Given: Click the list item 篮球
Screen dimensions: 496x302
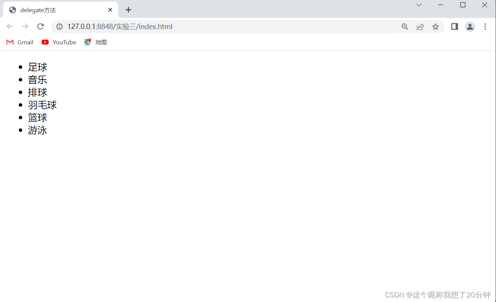Looking at the screenshot, I should [38, 118].
